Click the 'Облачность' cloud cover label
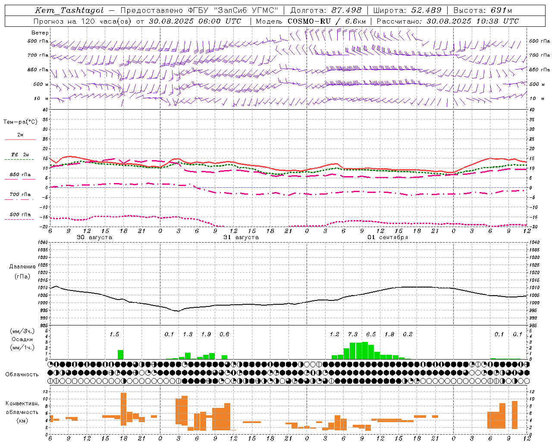This screenshot has height=442, width=552. (22, 374)
